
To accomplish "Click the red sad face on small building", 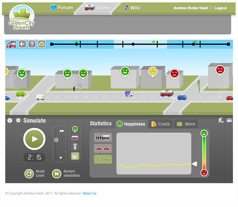I will coord(175,74).
